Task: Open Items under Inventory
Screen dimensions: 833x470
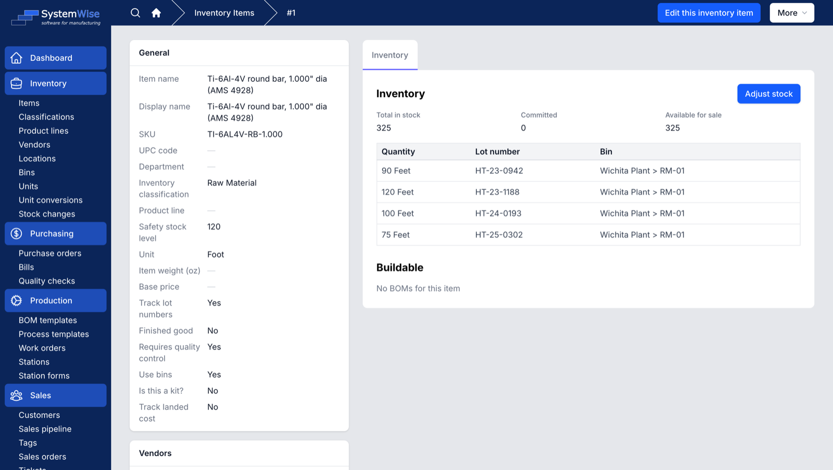Action: (x=29, y=103)
